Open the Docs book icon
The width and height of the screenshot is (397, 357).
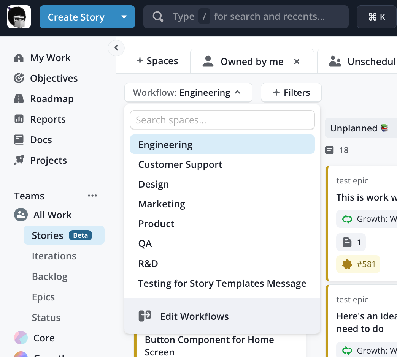pyautogui.click(x=19, y=140)
